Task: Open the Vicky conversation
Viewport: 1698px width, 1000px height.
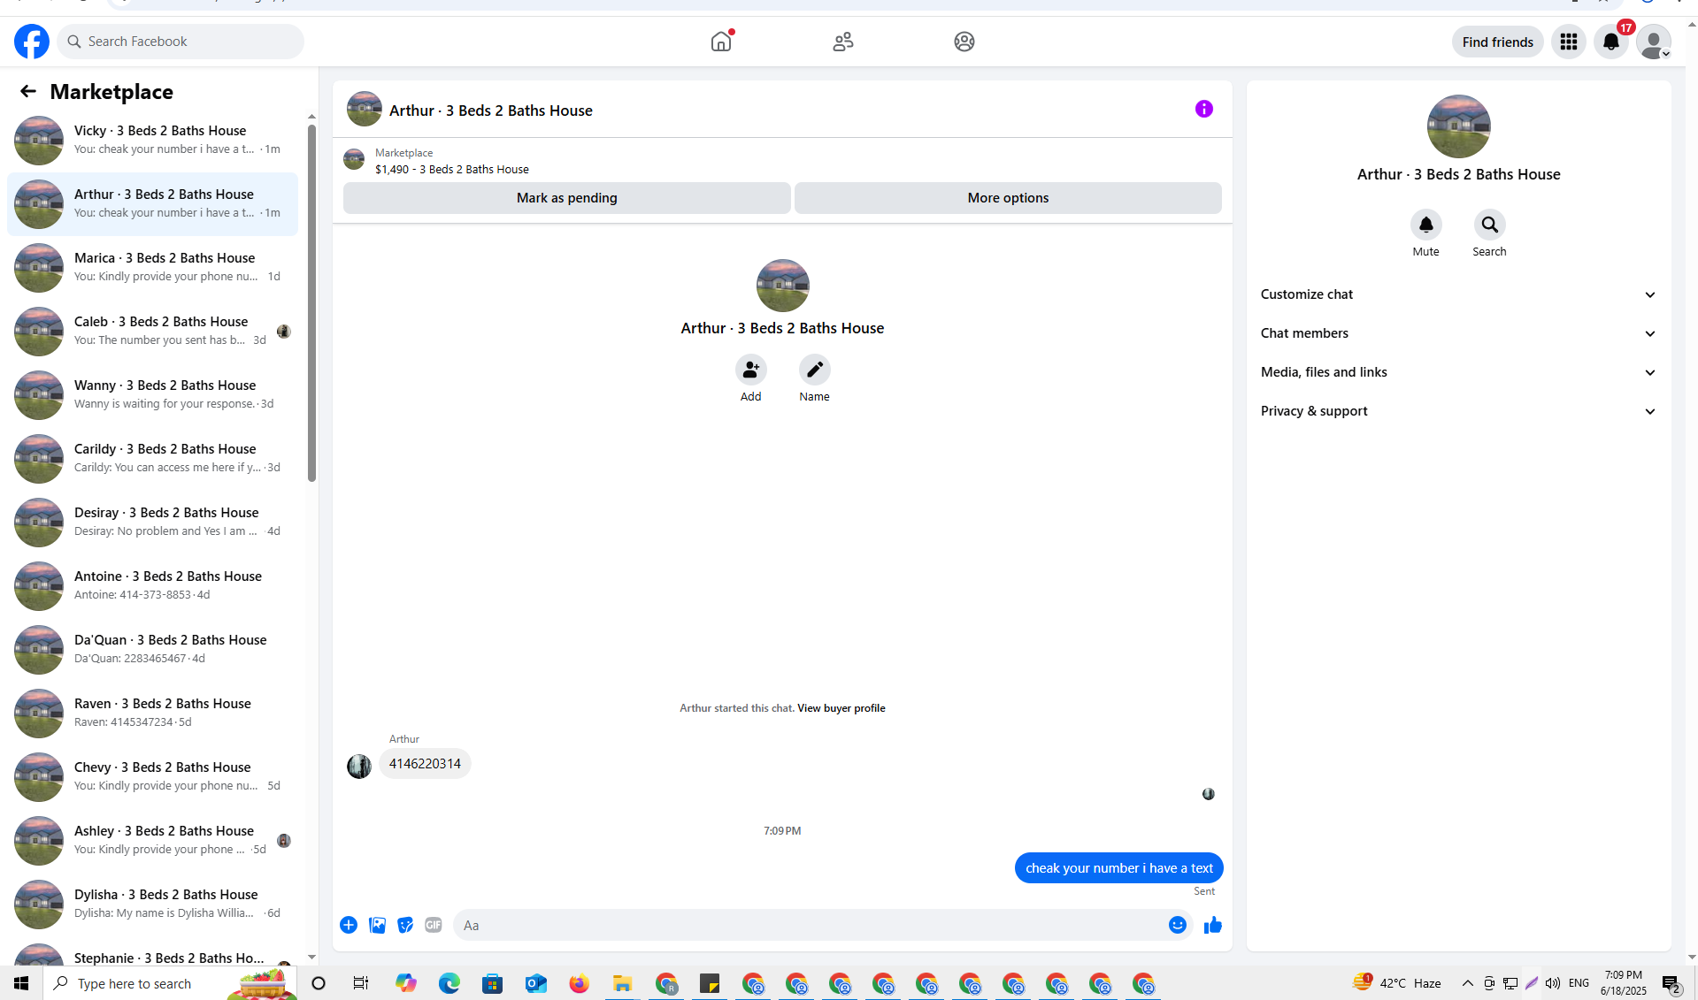Action: point(152,141)
